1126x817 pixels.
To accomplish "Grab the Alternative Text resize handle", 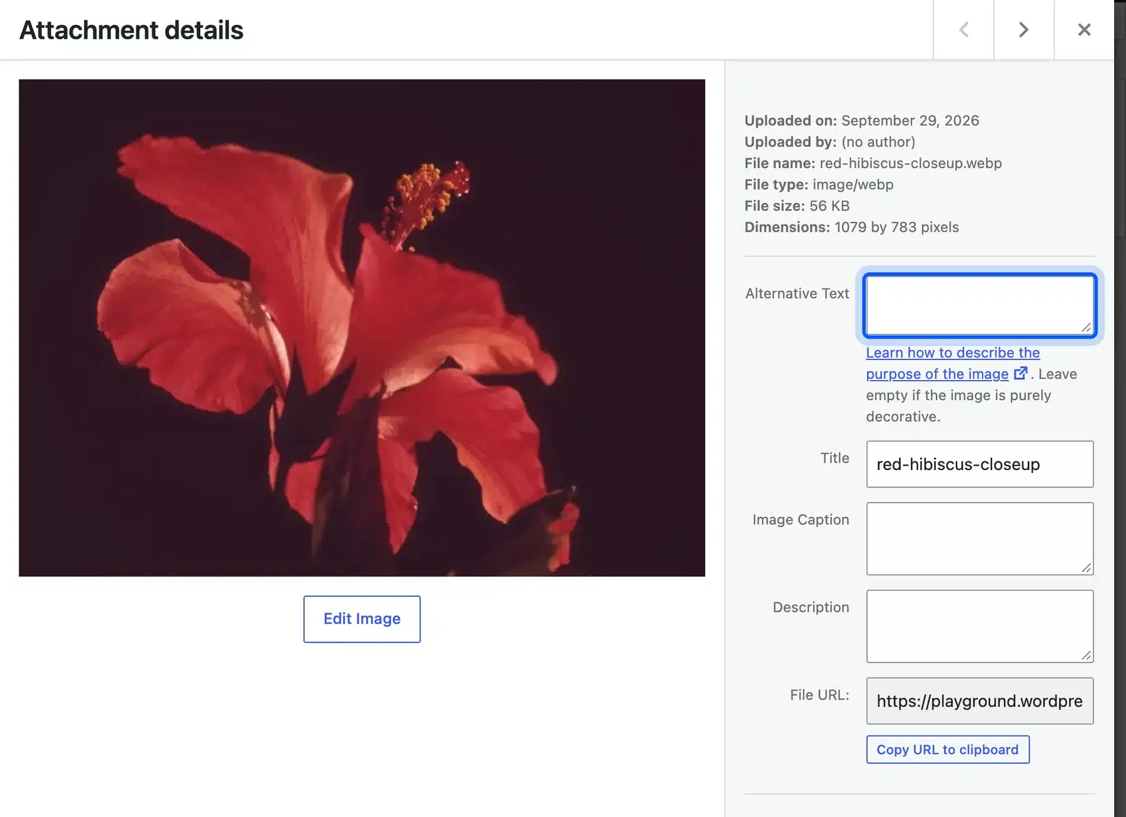I will click(1087, 328).
